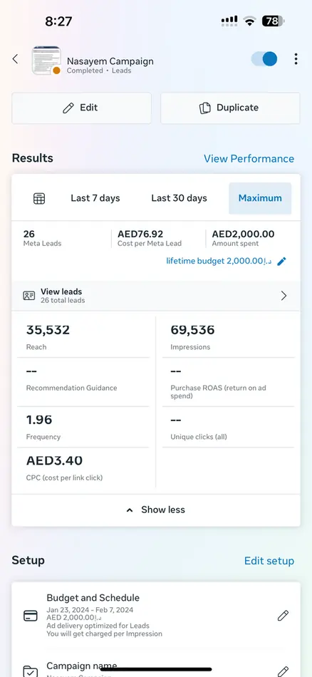This screenshot has width=312, height=677.
Task: Tap the 35,532 Reach value
Action: [48, 330]
